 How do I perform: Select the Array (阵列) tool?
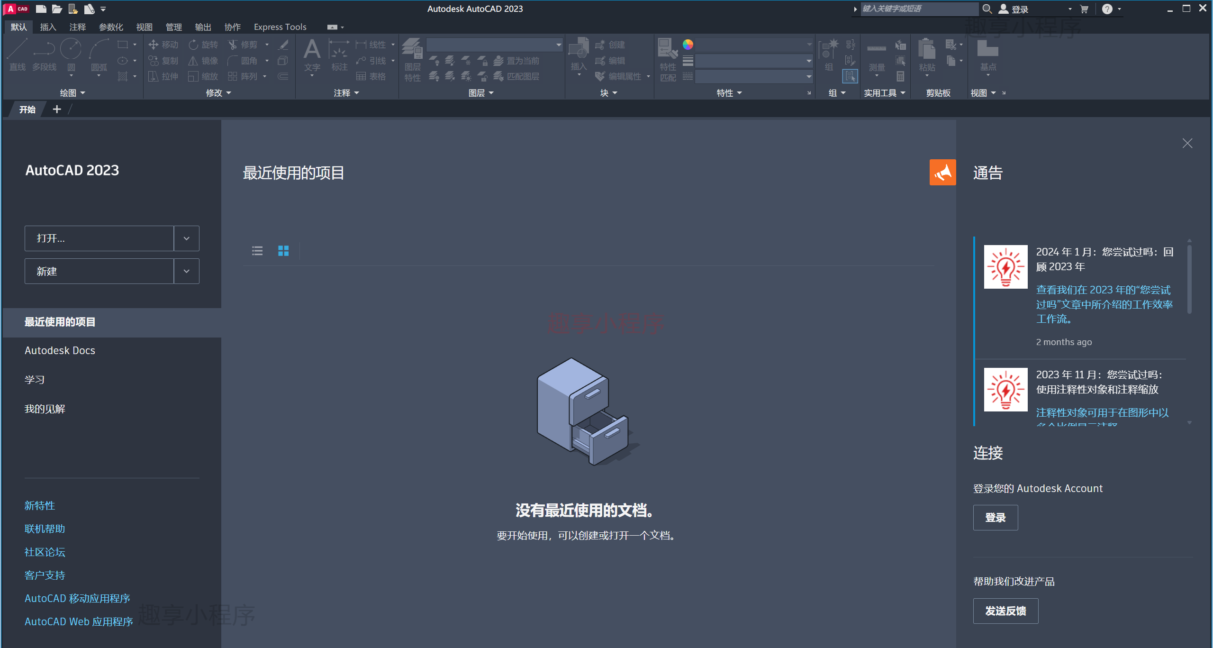[x=243, y=76]
